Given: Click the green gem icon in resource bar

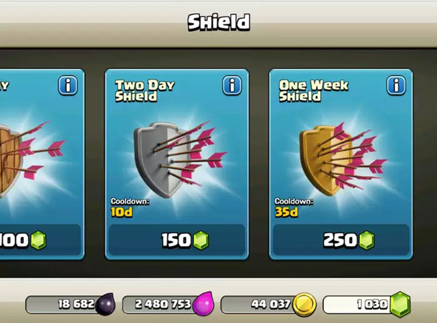Looking at the screenshot, I should [400, 304].
